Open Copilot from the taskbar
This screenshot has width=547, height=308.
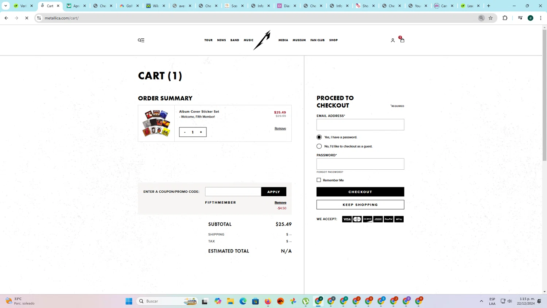click(218, 301)
